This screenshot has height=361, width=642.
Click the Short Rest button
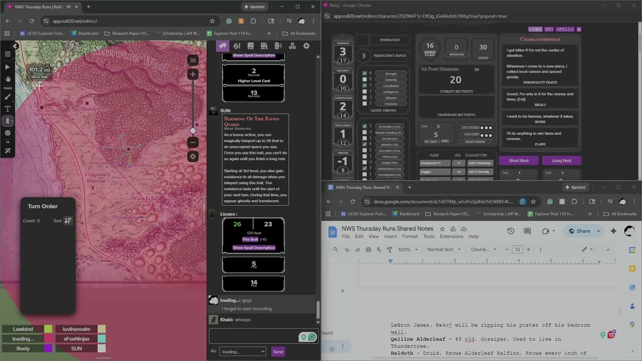tap(519, 160)
